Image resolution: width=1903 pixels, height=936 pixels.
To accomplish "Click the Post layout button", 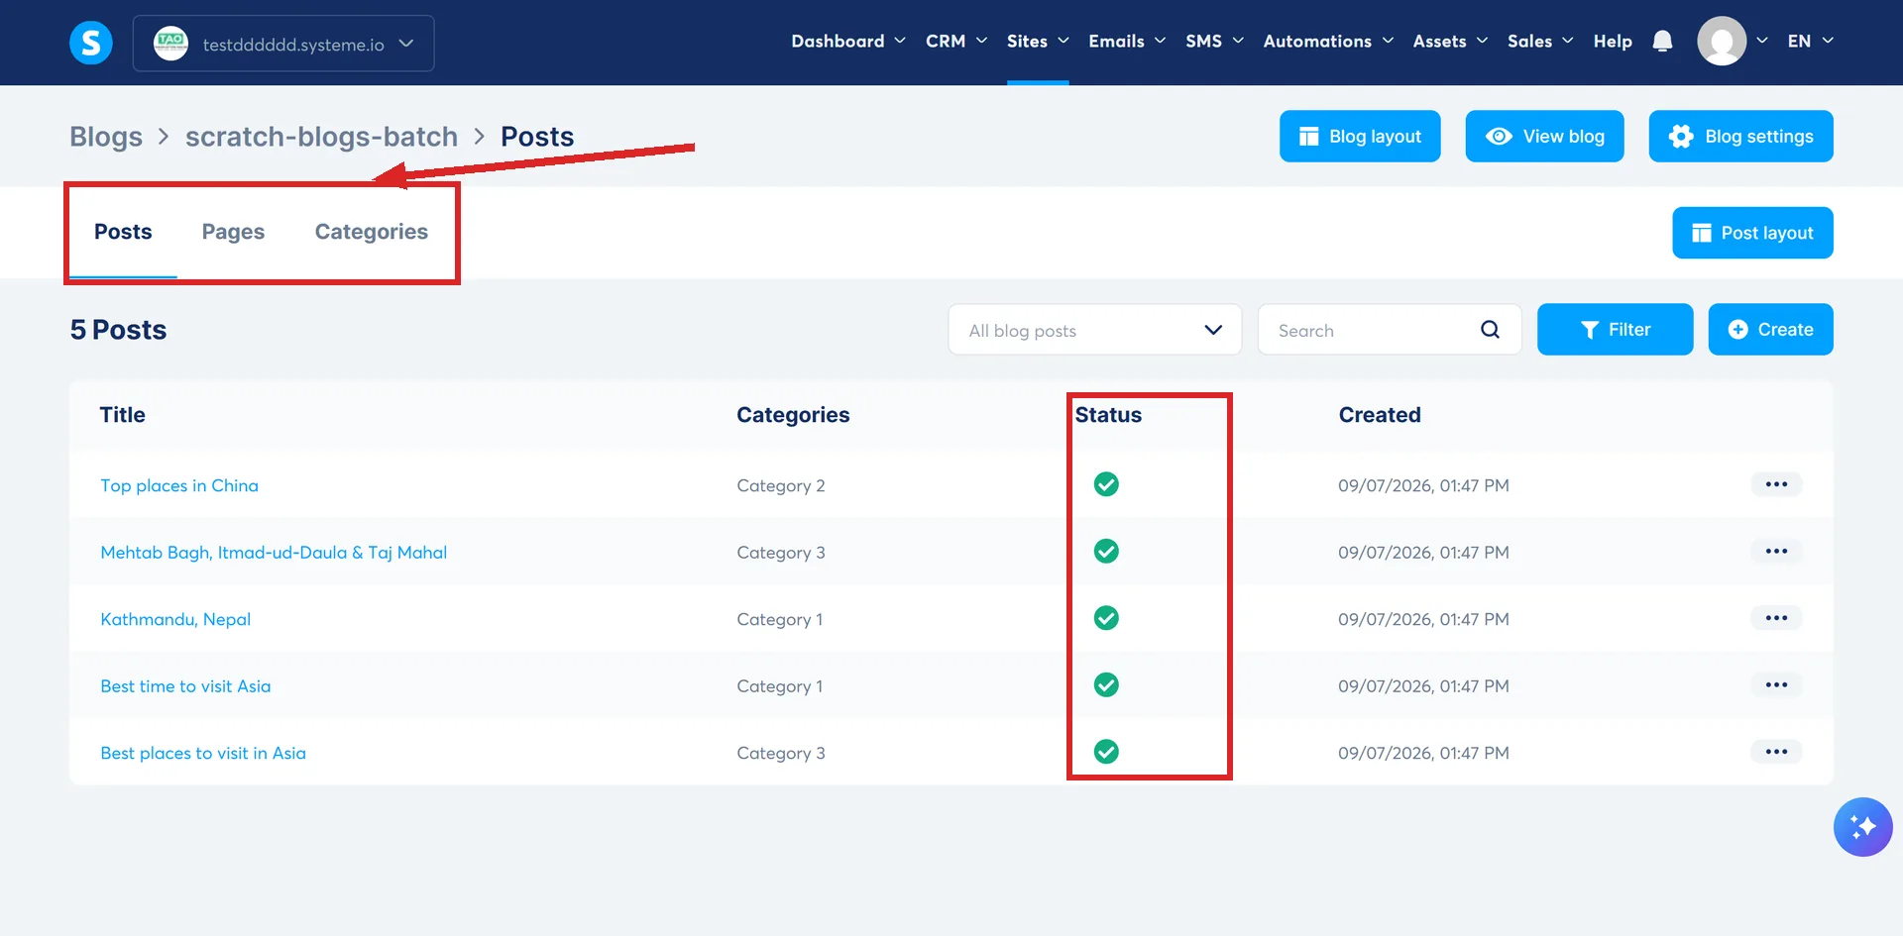I will (x=1752, y=233).
